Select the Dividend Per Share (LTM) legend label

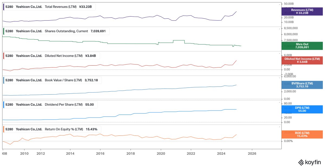[x=64, y=105]
